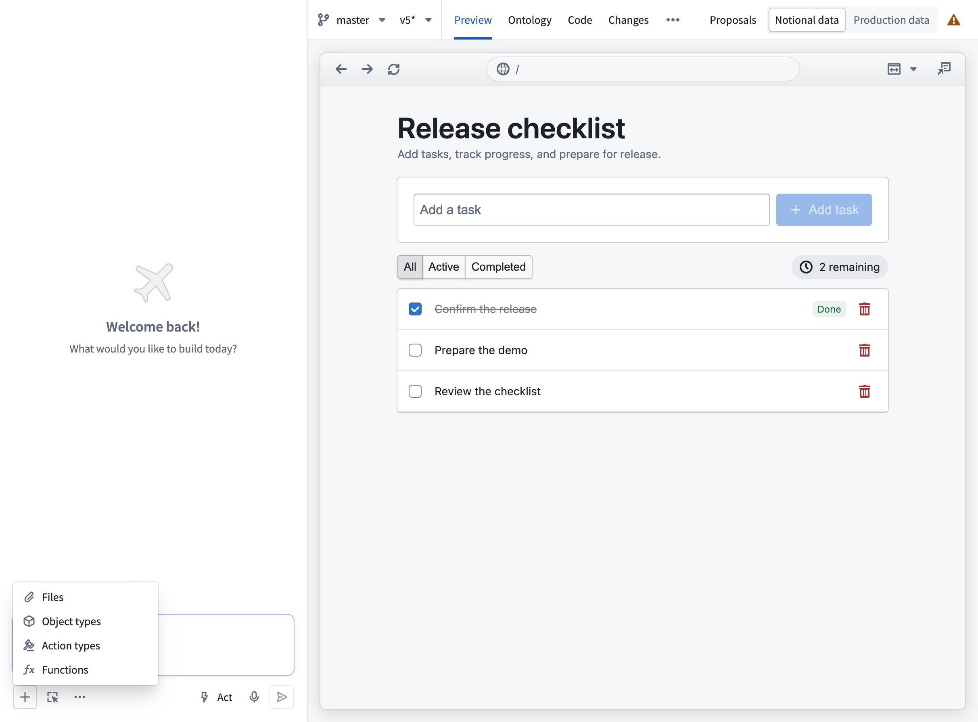978x722 pixels.
Task: Click the Add a task input field
Action: [591, 210]
